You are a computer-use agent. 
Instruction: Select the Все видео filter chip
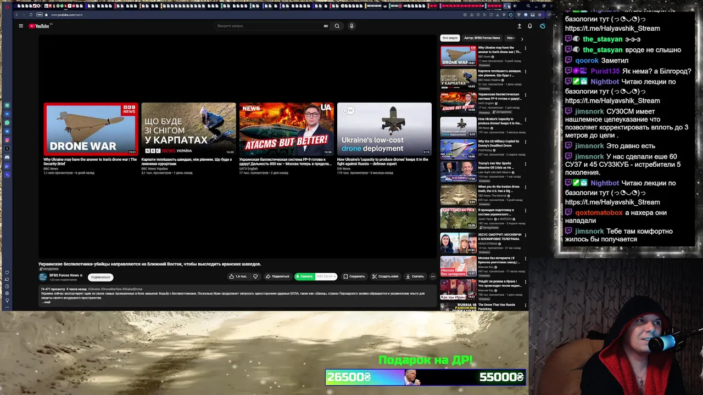450,38
